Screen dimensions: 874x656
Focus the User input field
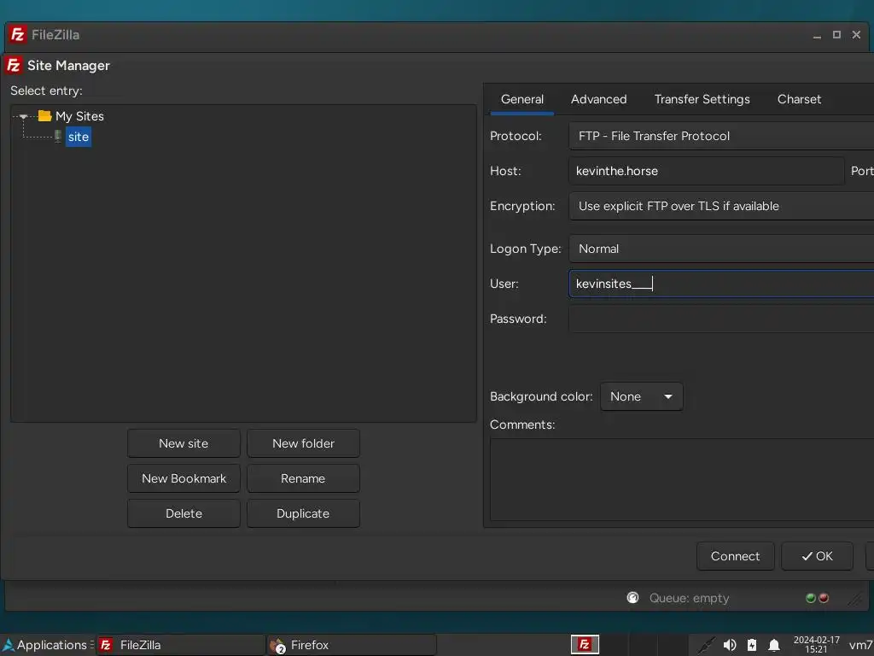(721, 284)
